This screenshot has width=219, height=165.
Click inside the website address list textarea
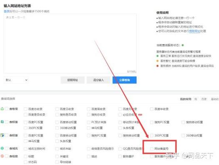(70, 44)
